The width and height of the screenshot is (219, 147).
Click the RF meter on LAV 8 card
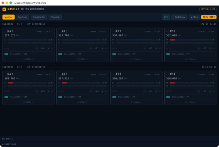[x=189, y=40]
